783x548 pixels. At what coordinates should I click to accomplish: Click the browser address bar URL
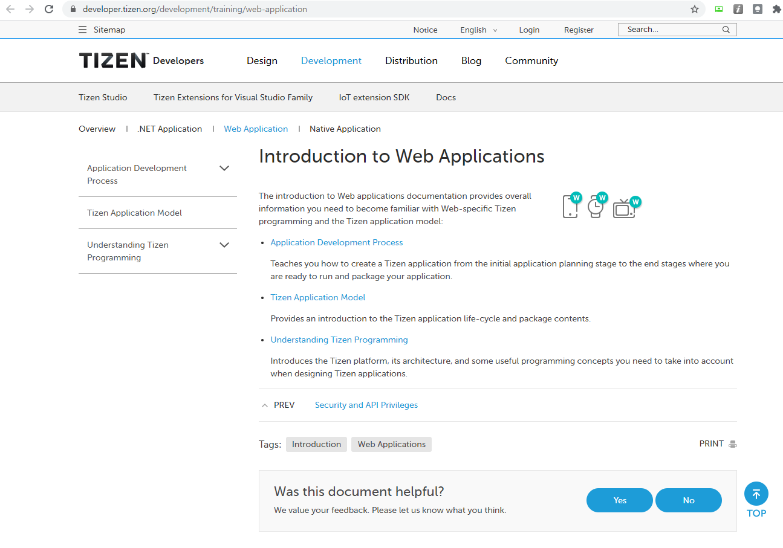pos(195,10)
